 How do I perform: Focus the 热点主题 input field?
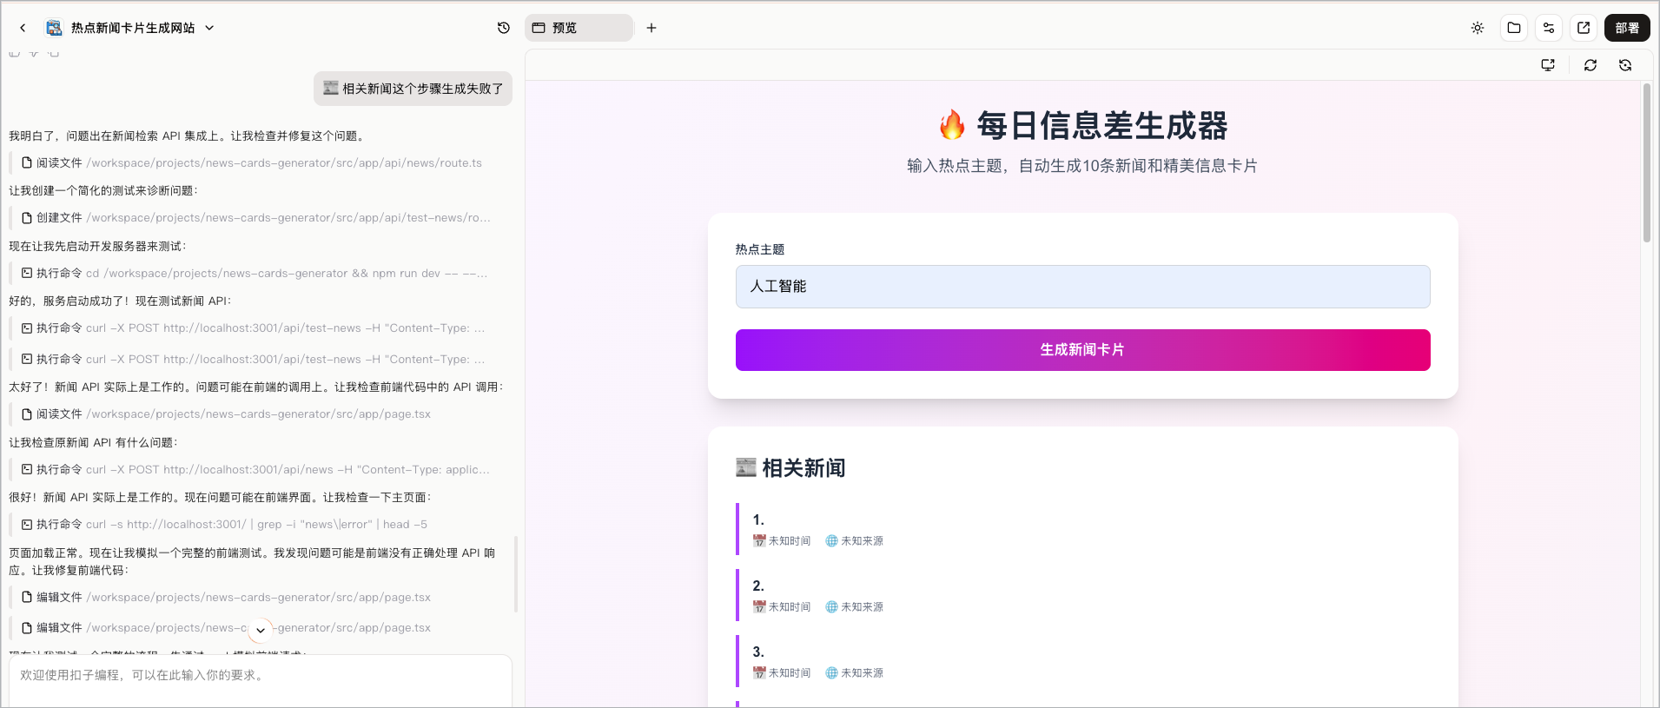pos(1082,287)
